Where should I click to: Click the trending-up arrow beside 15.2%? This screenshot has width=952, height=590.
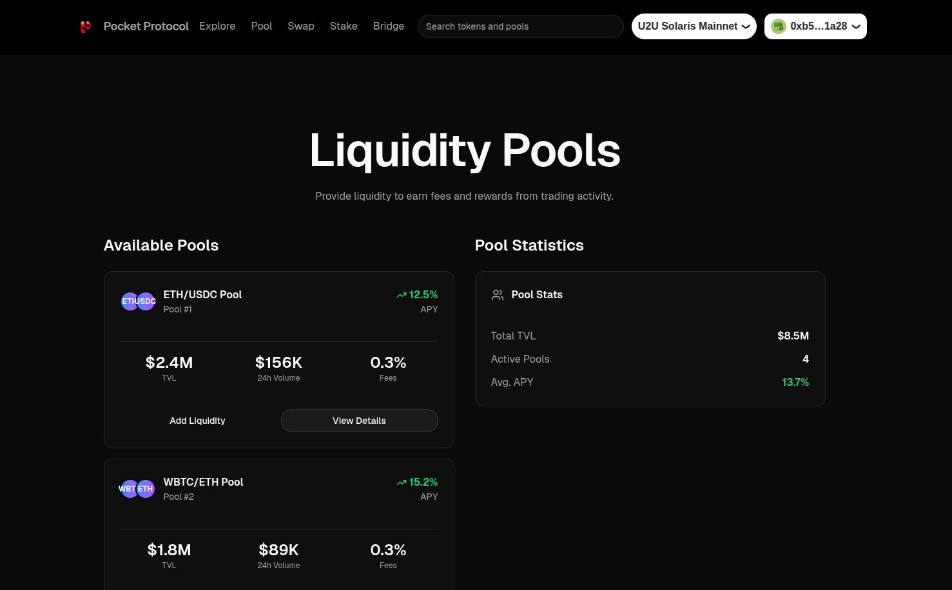pos(401,482)
